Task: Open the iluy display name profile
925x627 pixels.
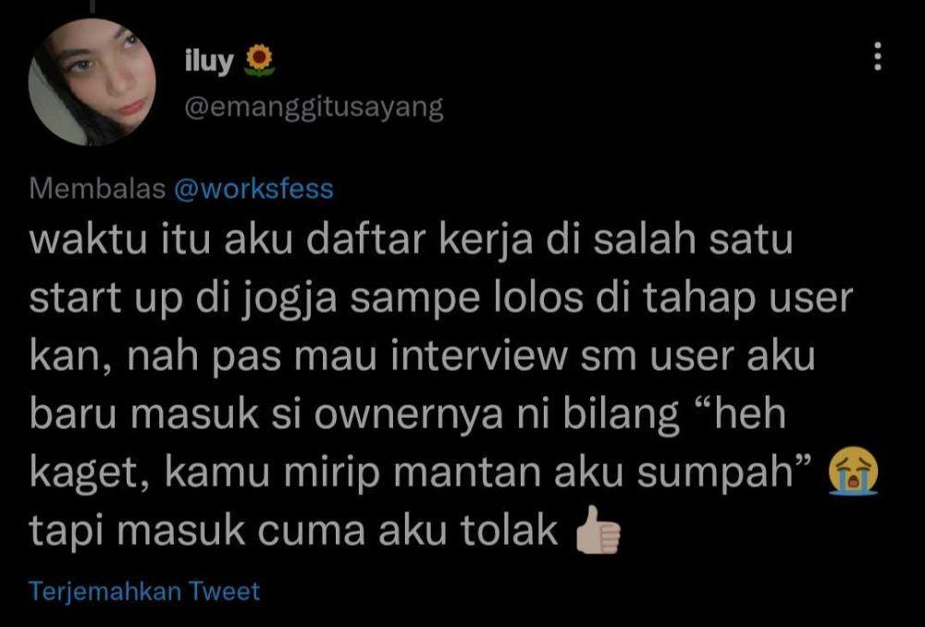Action: [209, 61]
